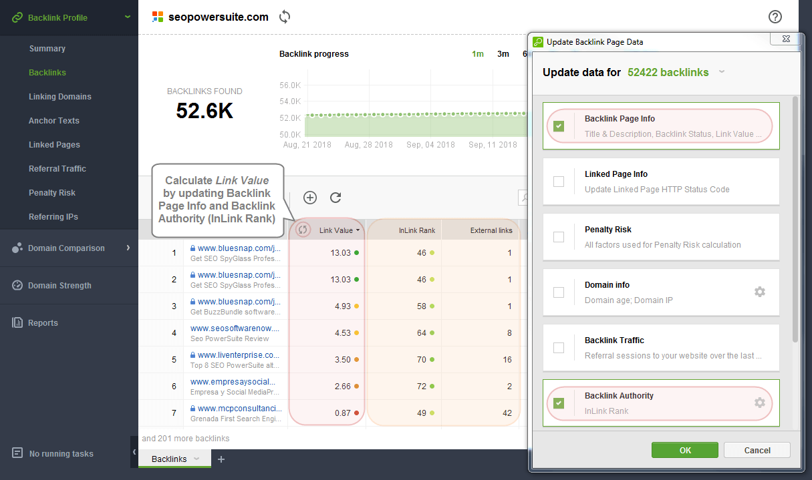Click the "Get BuzzBundle software" row description

(x=235, y=312)
